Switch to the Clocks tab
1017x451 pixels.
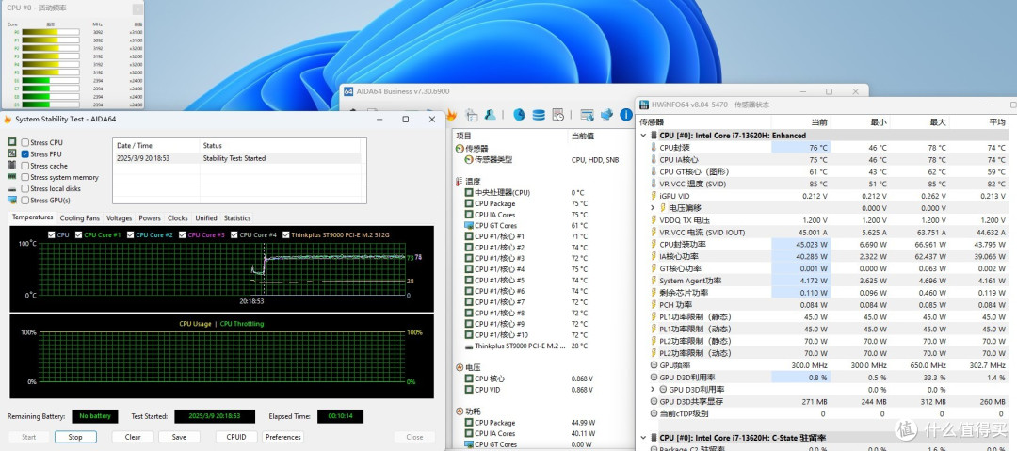(x=178, y=218)
